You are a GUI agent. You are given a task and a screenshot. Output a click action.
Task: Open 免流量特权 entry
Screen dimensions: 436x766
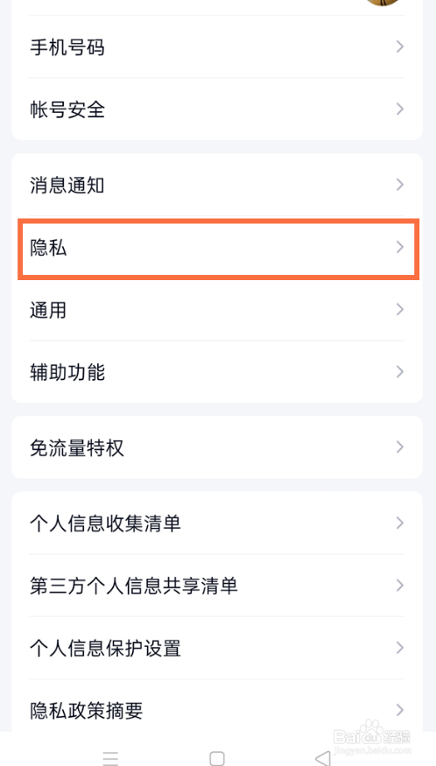pyautogui.click(x=217, y=447)
